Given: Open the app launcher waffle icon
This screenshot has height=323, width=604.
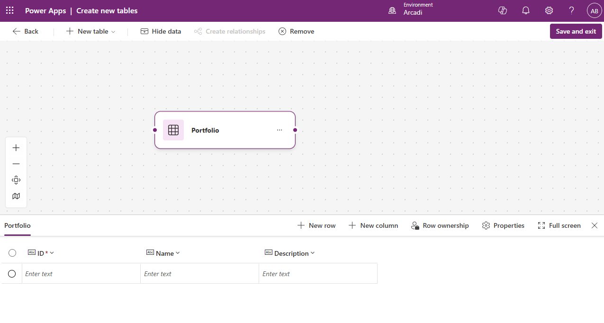Looking at the screenshot, I should click(9, 10).
